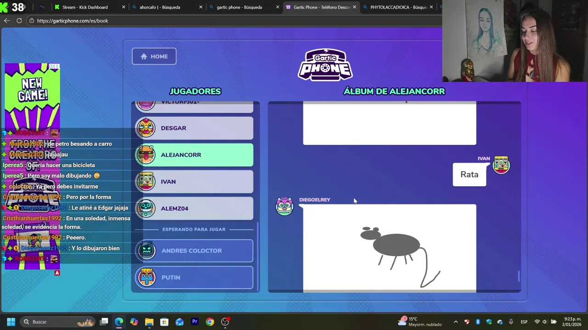Open Copilot from taskbar
This screenshot has height=330, width=588.
tap(134, 322)
